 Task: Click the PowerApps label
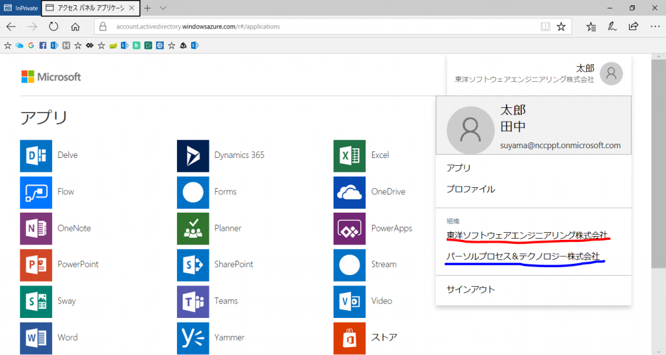coord(392,228)
